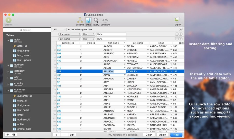Collapse the customer table
This screenshot has width=234, height=139.
point(8,91)
